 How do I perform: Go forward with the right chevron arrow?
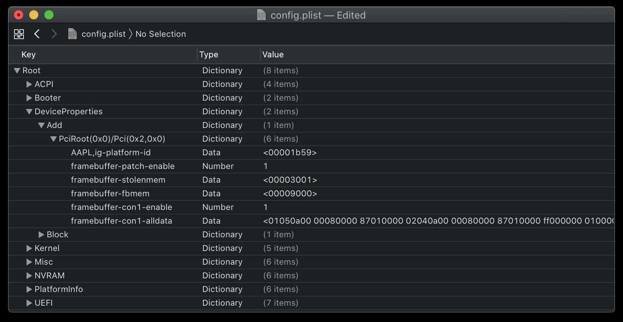(54, 34)
